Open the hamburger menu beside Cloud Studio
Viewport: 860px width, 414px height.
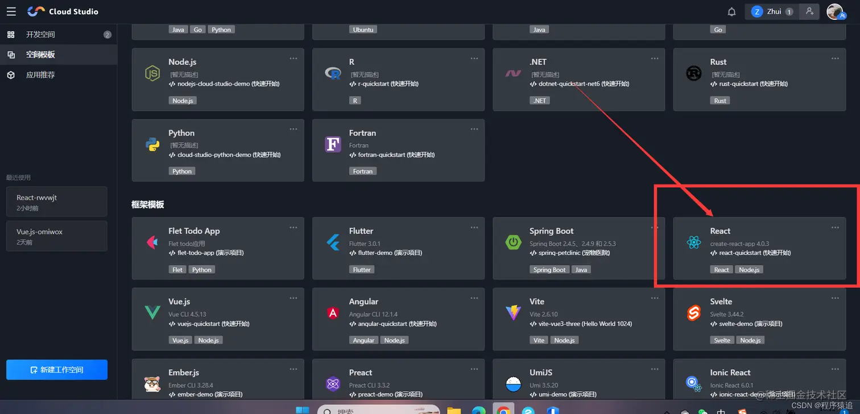pos(11,11)
